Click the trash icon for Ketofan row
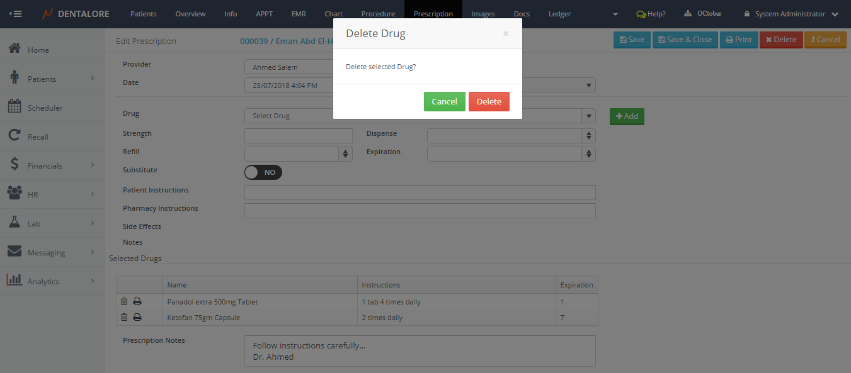The image size is (851, 373). 124,318
